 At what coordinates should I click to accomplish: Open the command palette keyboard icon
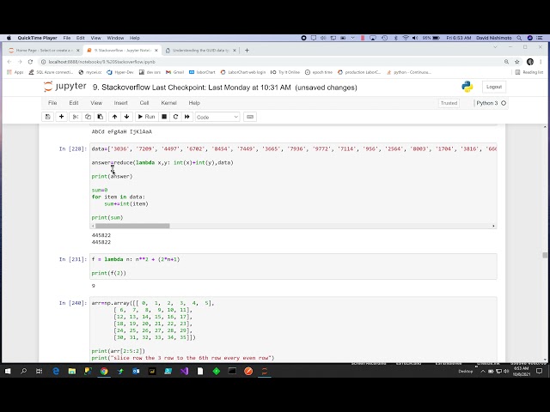click(250, 117)
